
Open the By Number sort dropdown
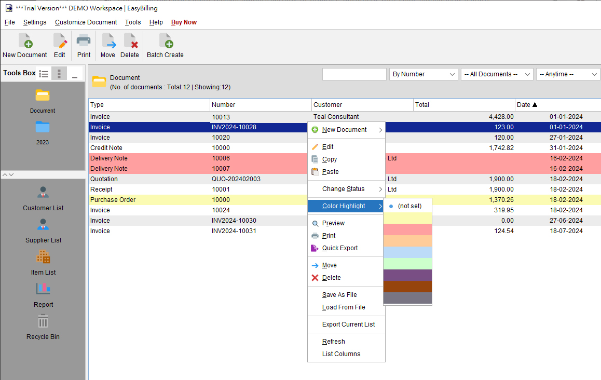pos(424,74)
